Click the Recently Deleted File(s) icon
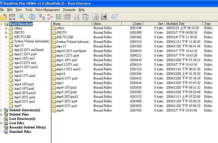The image size is (218, 143). 6,127
